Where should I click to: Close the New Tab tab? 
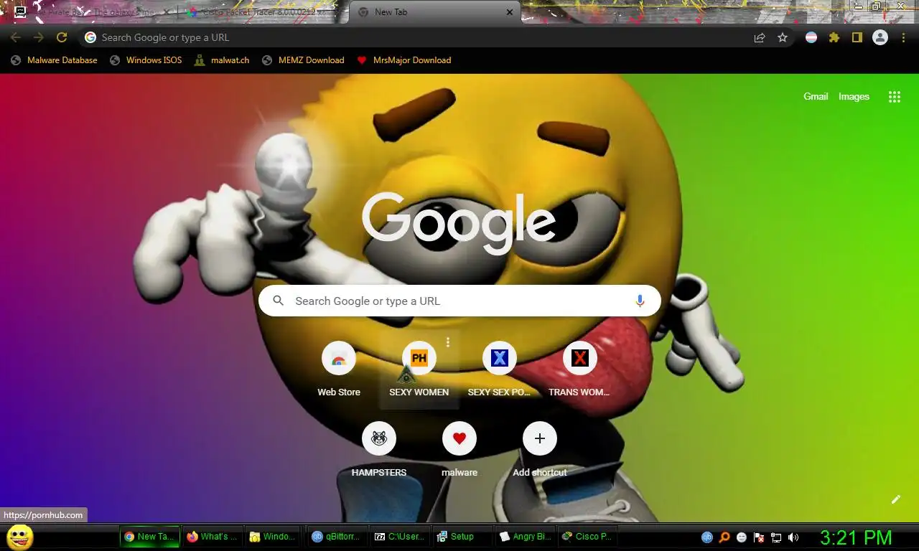pos(510,12)
